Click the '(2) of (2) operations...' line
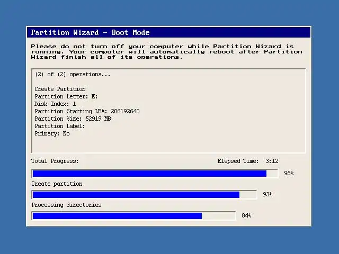Viewport: 339px width, 254px height. 73,75
